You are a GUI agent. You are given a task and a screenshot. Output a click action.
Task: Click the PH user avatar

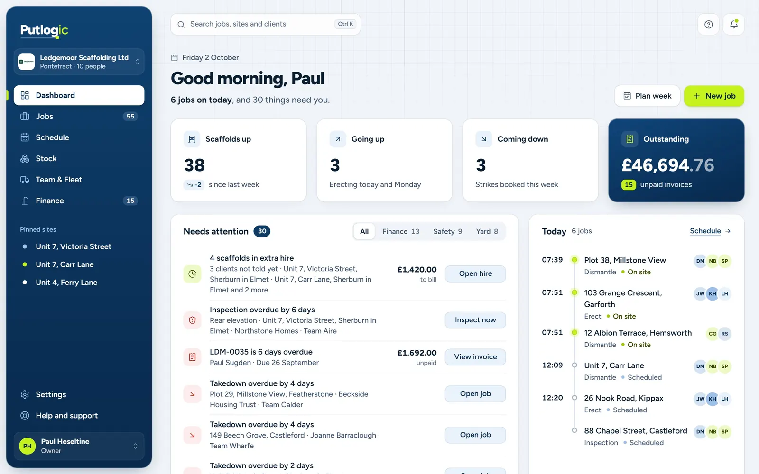coord(28,446)
